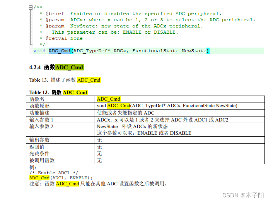Viewport: 273px width, 202px height.
Task: Click '无' in the 输出参数 row
Action: coord(99,140)
